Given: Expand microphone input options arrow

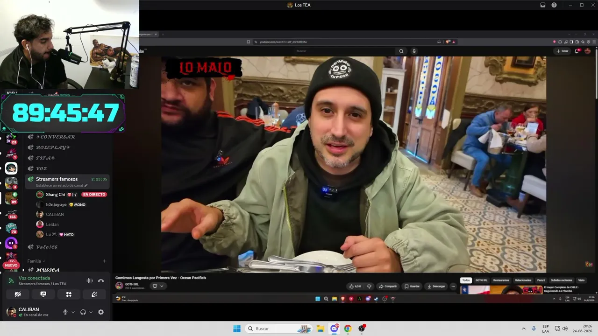Looking at the screenshot, I should (73, 312).
